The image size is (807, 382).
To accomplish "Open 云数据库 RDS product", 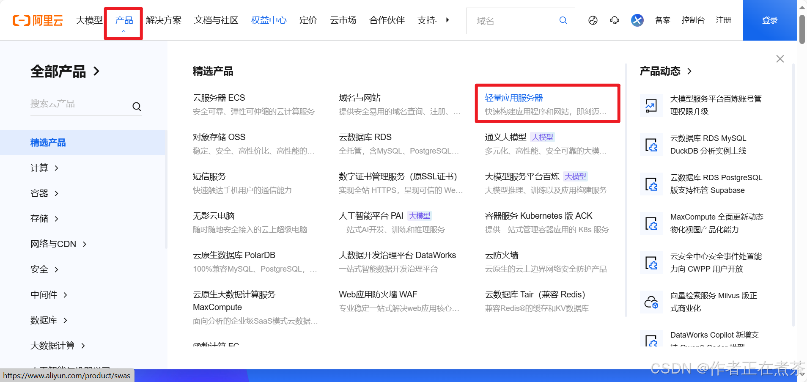I will tap(365, 137).
